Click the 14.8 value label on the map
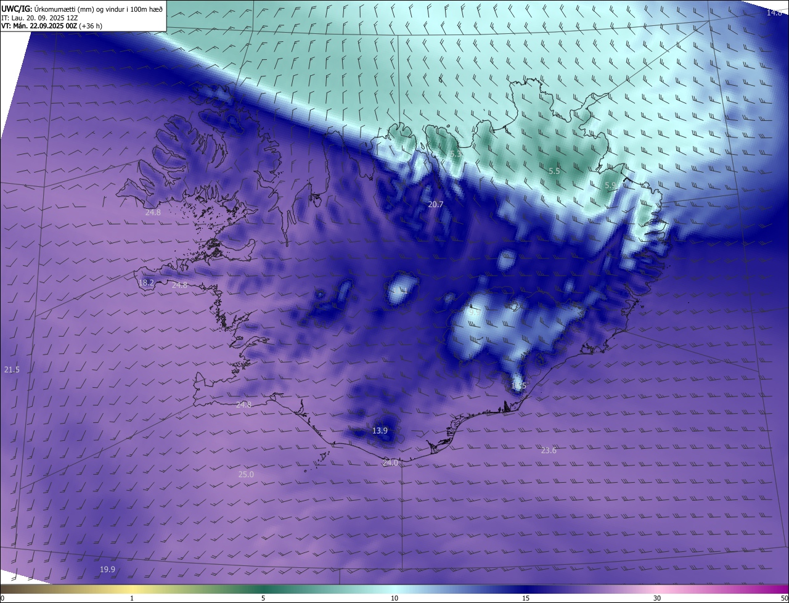789x603 pixels. coord(774,12)
